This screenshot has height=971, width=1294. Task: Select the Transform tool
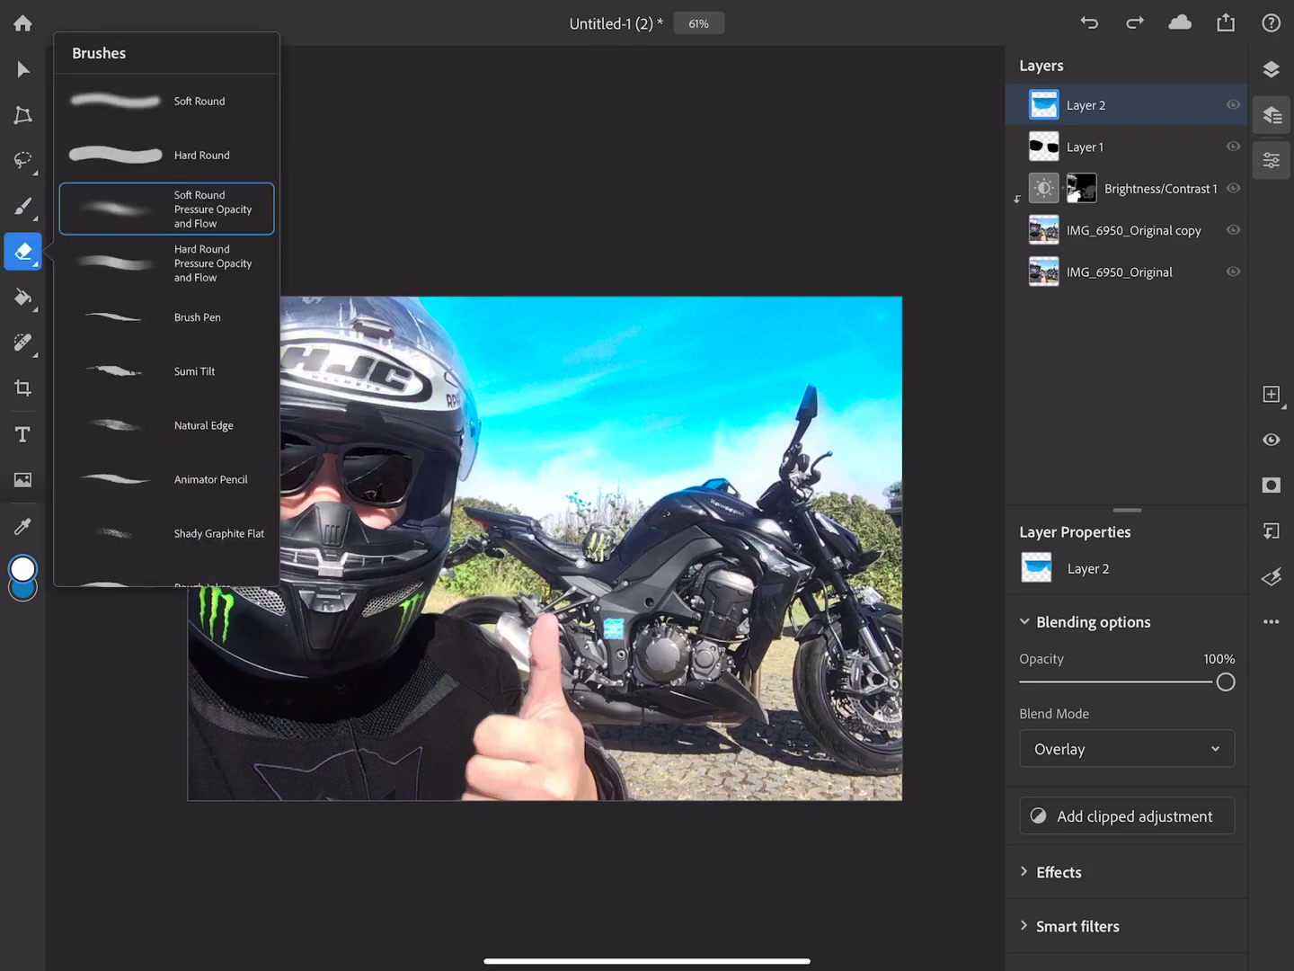[x=22, y=115]
